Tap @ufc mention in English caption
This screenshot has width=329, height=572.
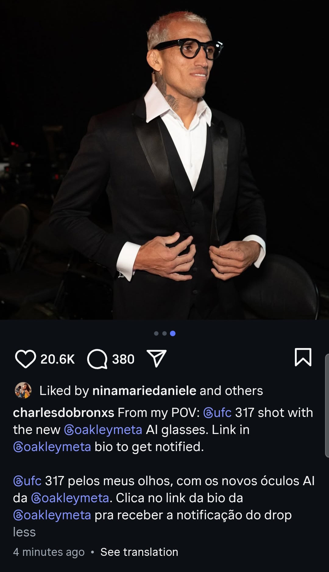[217, 413]
